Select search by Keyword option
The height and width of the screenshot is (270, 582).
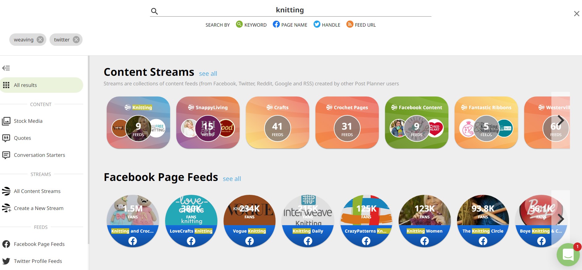tap(251, 25)
